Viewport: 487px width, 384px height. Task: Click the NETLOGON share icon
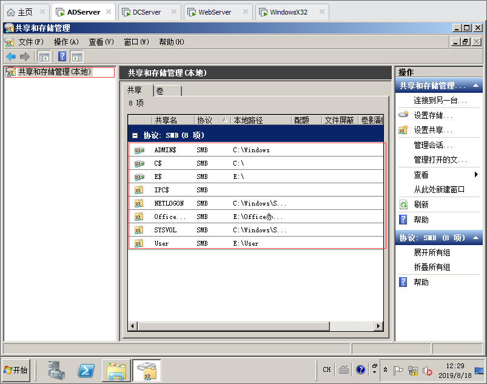coord(139,203)
